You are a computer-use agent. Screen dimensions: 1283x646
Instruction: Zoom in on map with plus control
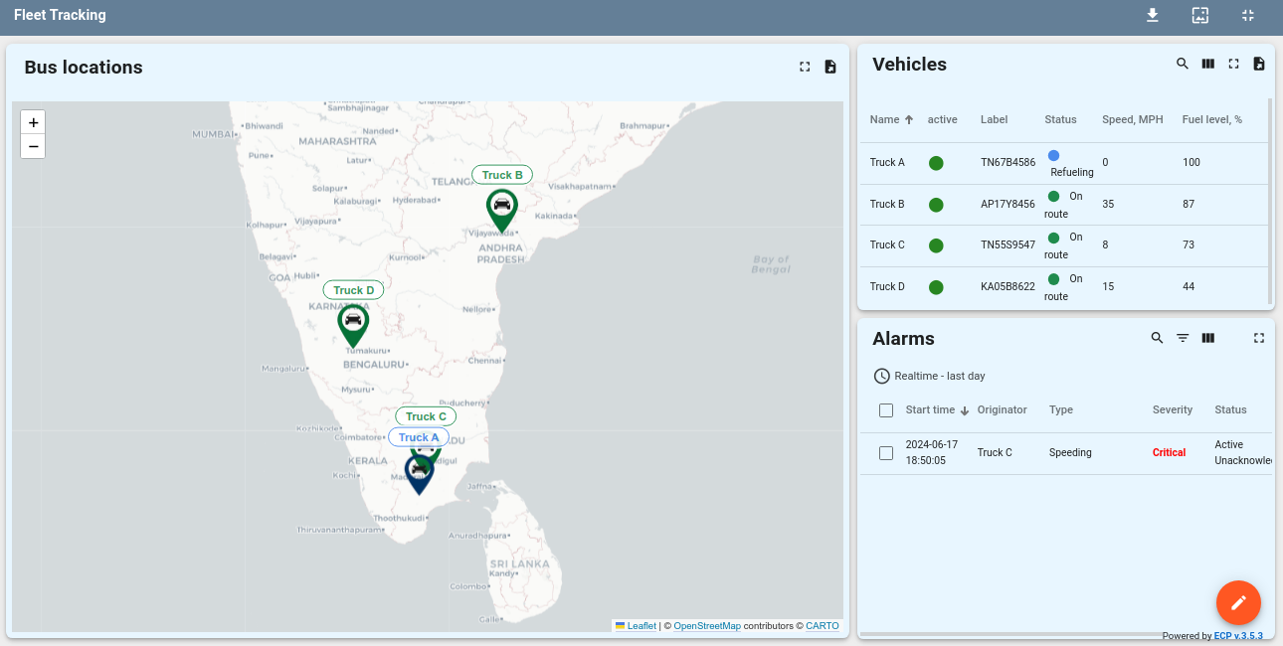[x=33, y=121]
